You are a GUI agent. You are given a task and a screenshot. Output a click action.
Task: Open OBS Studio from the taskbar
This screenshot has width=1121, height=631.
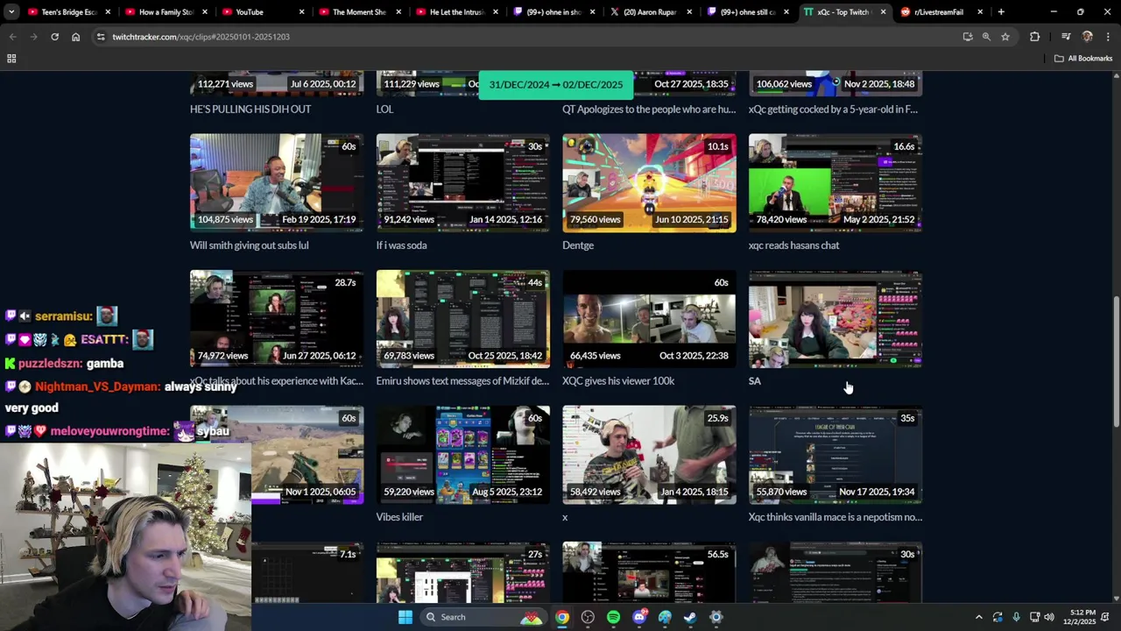(x=588, y=617)
